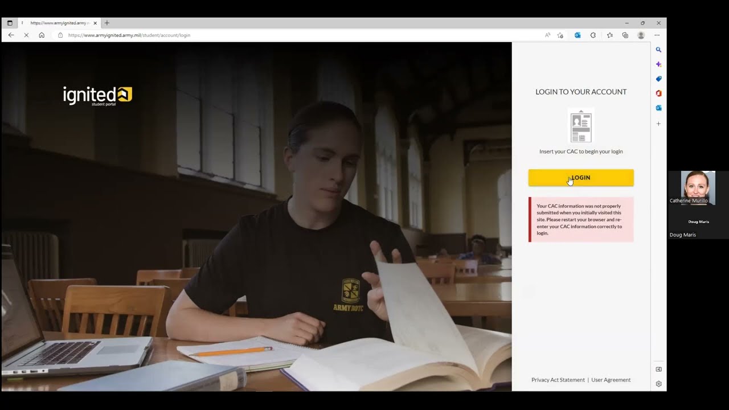This screenshot has height=410, width=729.
Task: Click the yellow LOGIN button
Action: coord(580,178)
